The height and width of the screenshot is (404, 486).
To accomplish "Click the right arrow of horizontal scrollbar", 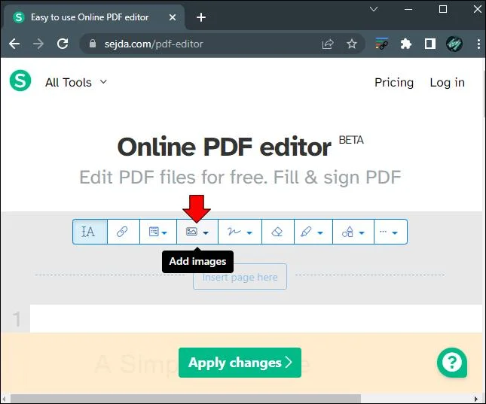I will [476, 399].
